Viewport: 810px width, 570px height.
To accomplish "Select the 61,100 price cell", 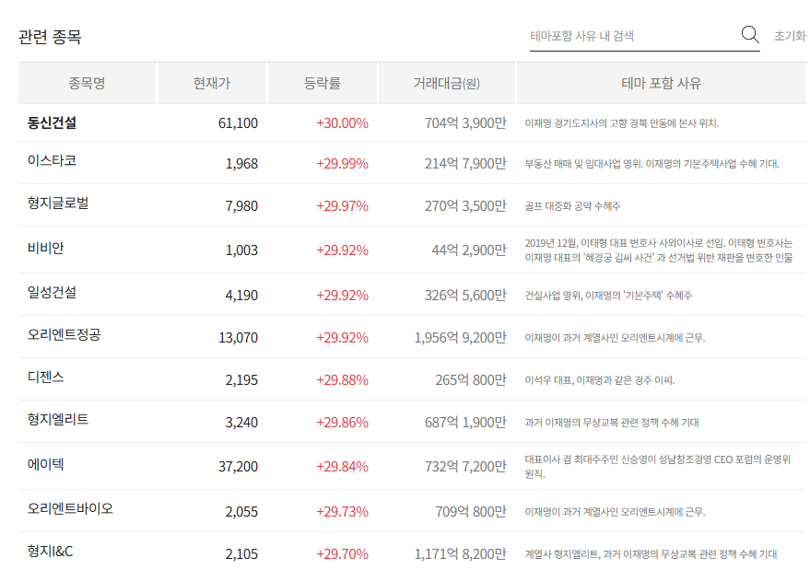I will click(x=238, y=123).
